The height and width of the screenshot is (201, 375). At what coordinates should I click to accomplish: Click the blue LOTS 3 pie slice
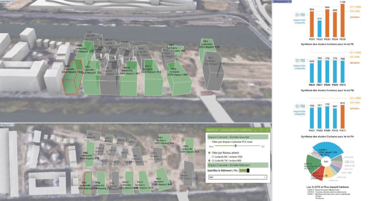pos(328,150)
